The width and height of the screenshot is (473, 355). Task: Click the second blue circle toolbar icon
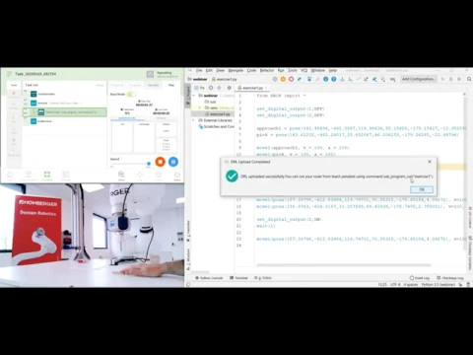coord(334,79)
